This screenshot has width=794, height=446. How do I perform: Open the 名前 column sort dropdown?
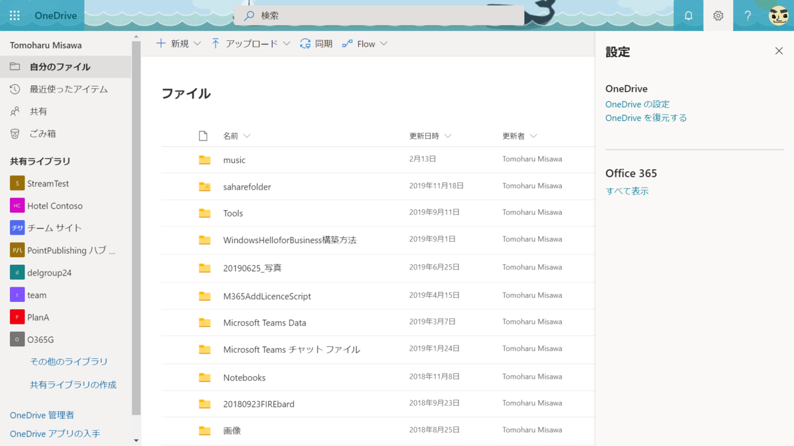[245, 135]
